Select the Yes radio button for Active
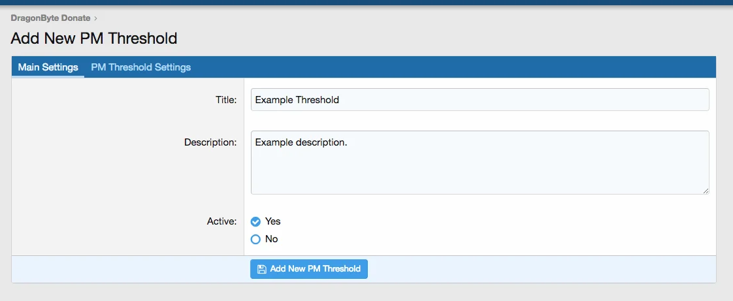This screenshot has width=733, height=301. point(256,222)
